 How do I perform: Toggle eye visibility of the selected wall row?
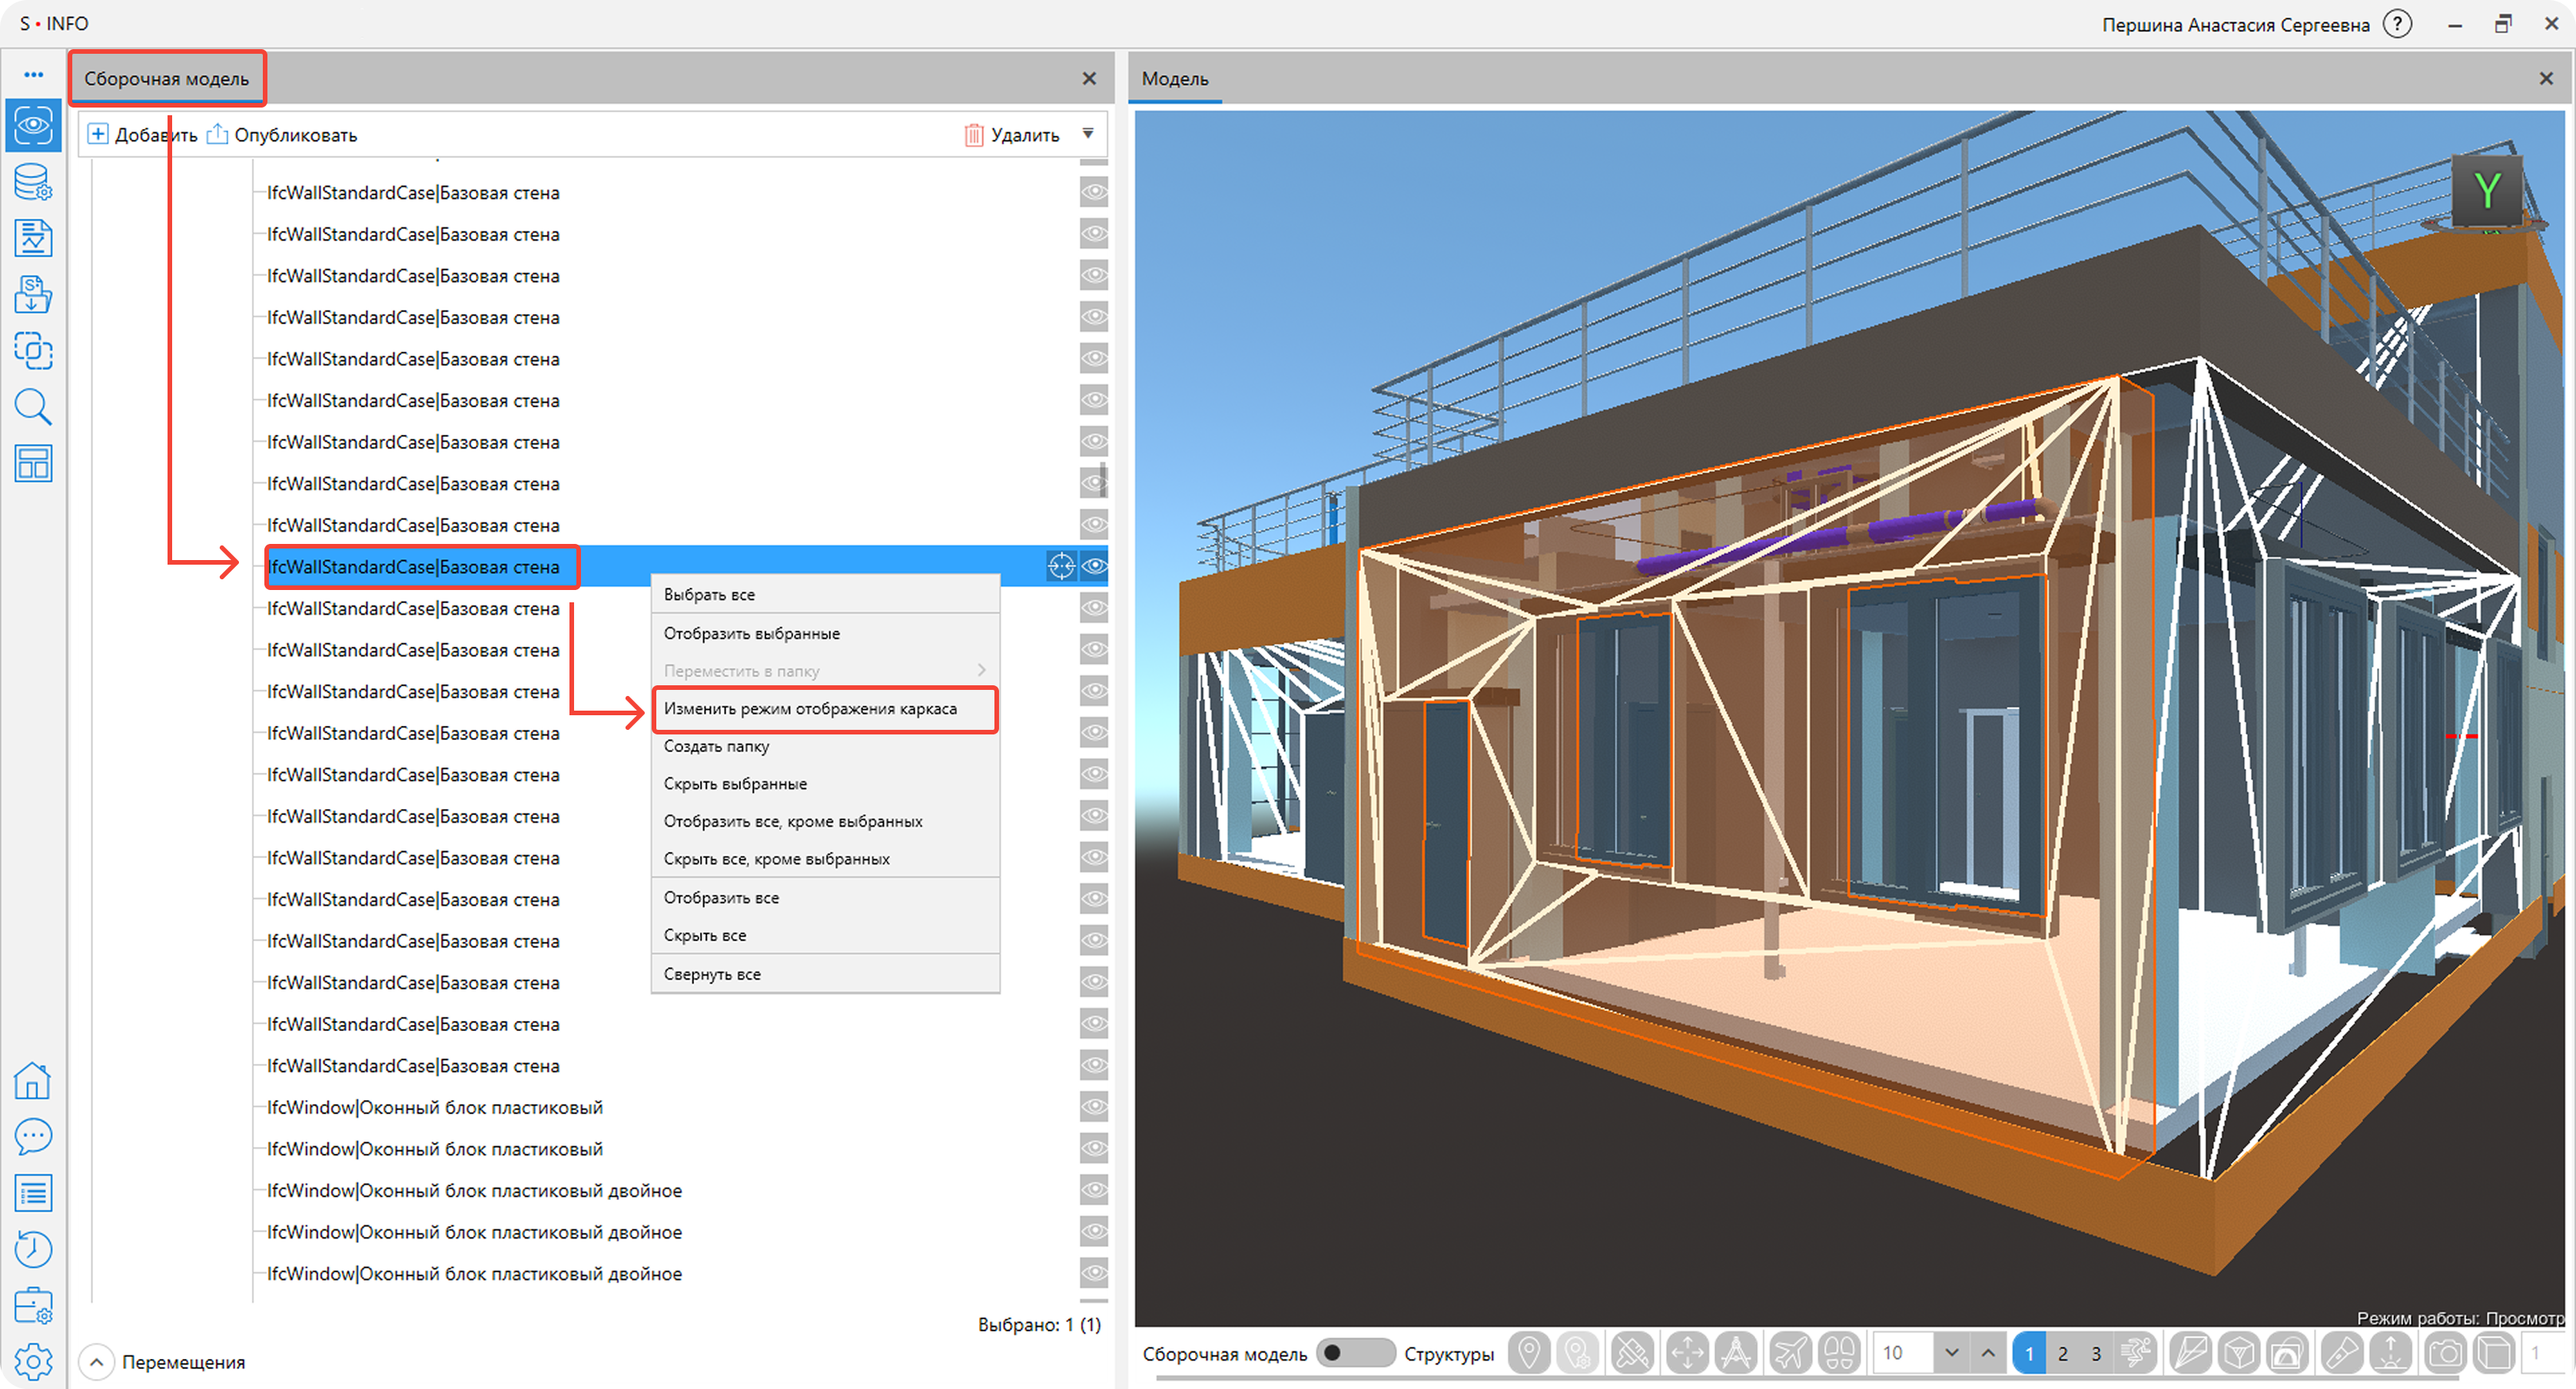click(1095, 566)
